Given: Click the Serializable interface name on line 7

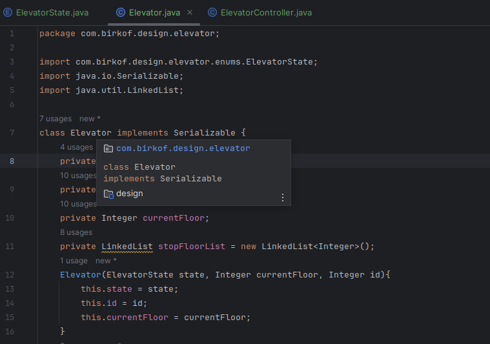Looking at the screenshot, I should [205, 133].
